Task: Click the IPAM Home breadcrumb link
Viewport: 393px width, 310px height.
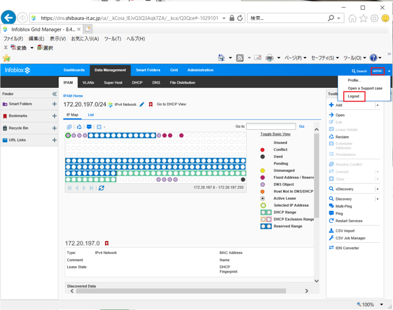Action: [73, 96]
